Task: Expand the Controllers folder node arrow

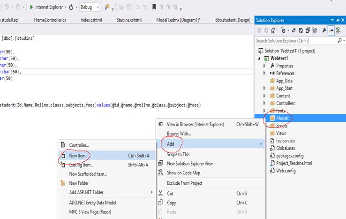Action: (265, 103)
